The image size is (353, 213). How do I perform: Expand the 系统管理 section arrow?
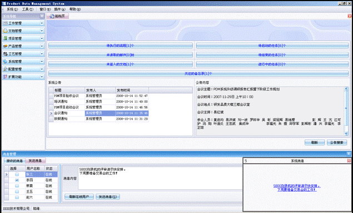coord(42,62)
